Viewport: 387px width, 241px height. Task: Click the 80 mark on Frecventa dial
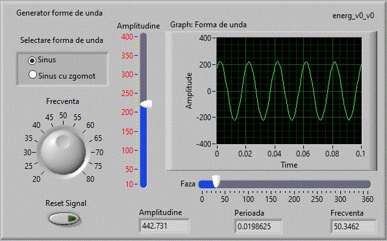tap(90, 179)
